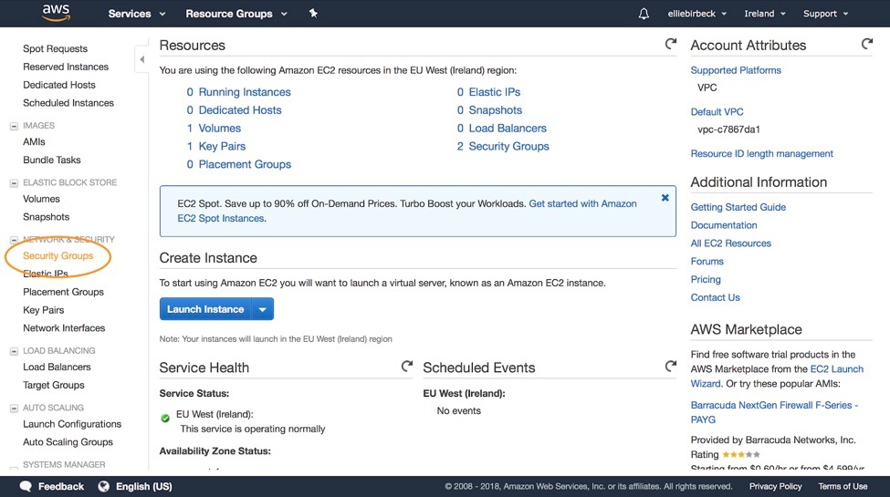Open Key Pairs in sidebar
This screenshot has height=497, width=890.
click(43, 310)
